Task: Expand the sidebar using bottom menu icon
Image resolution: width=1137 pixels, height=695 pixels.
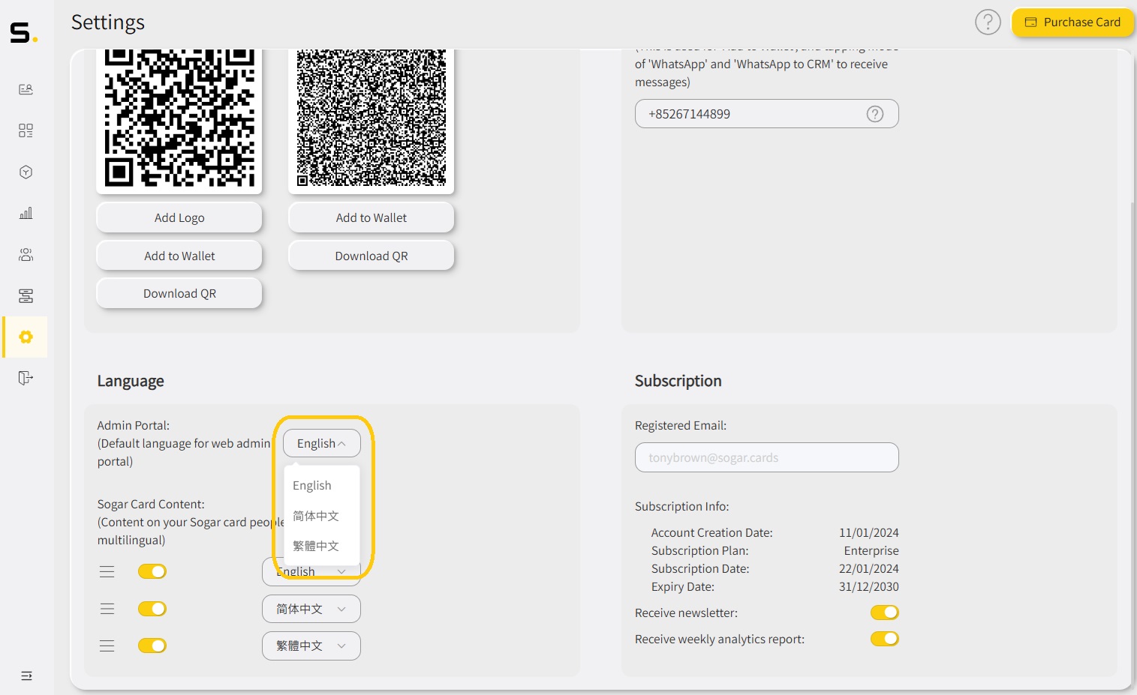Action: pos(26,676)
